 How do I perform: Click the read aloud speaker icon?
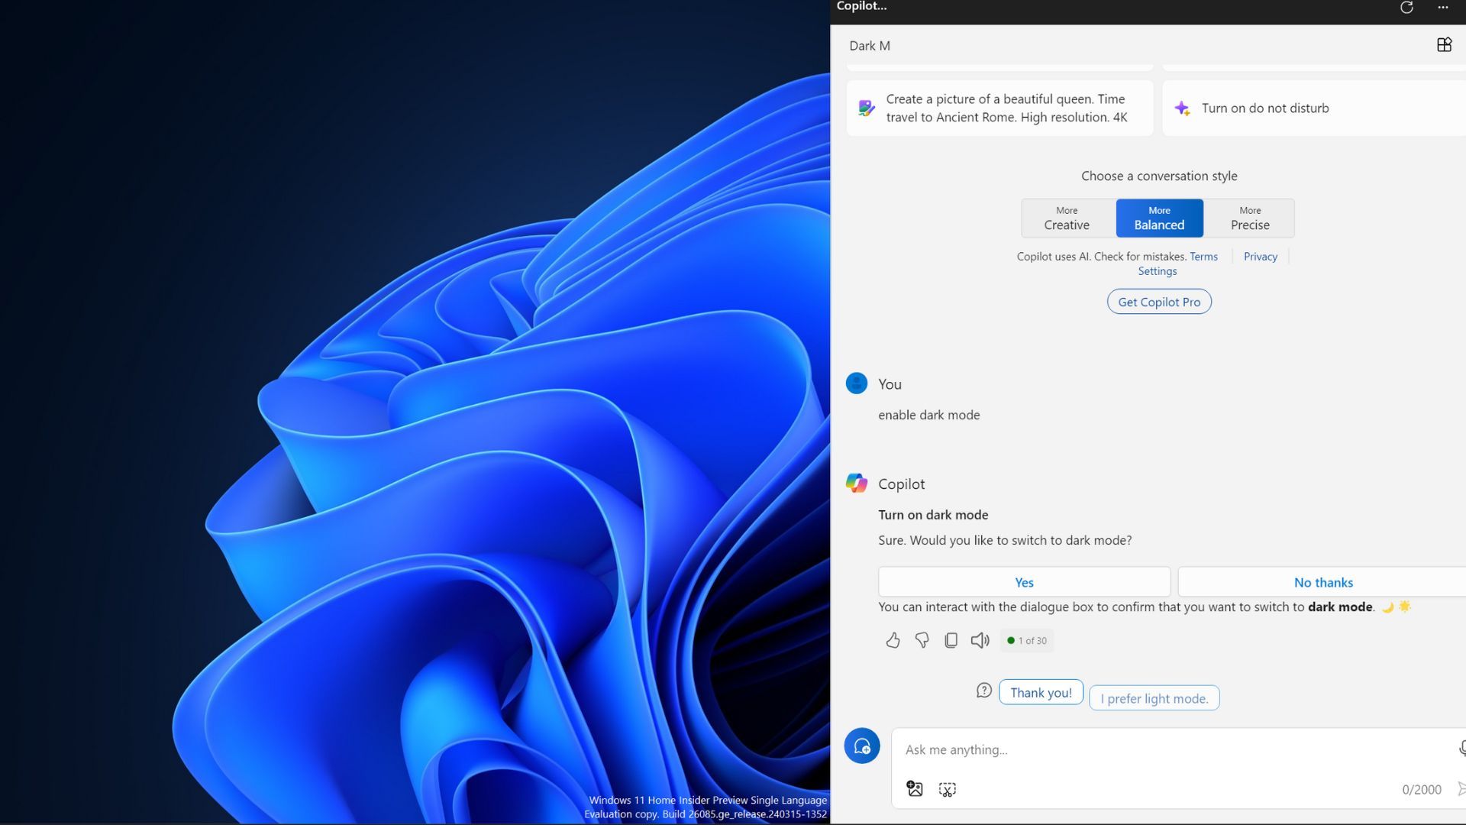(980, 640)
